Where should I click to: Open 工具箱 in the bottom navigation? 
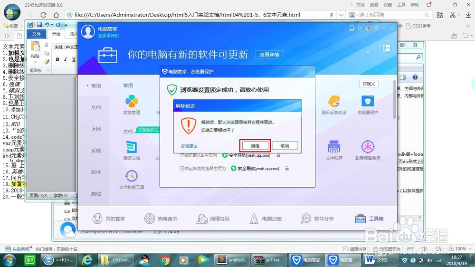coord(369,219)
